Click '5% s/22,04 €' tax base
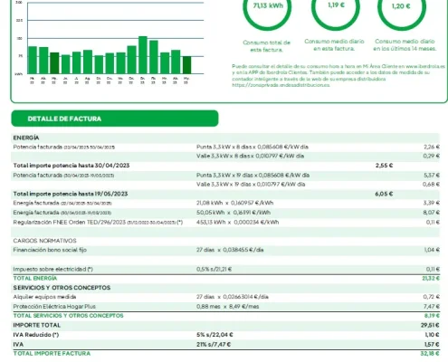Viewport: 448px width, 362px height. click(x=214, y=335)
